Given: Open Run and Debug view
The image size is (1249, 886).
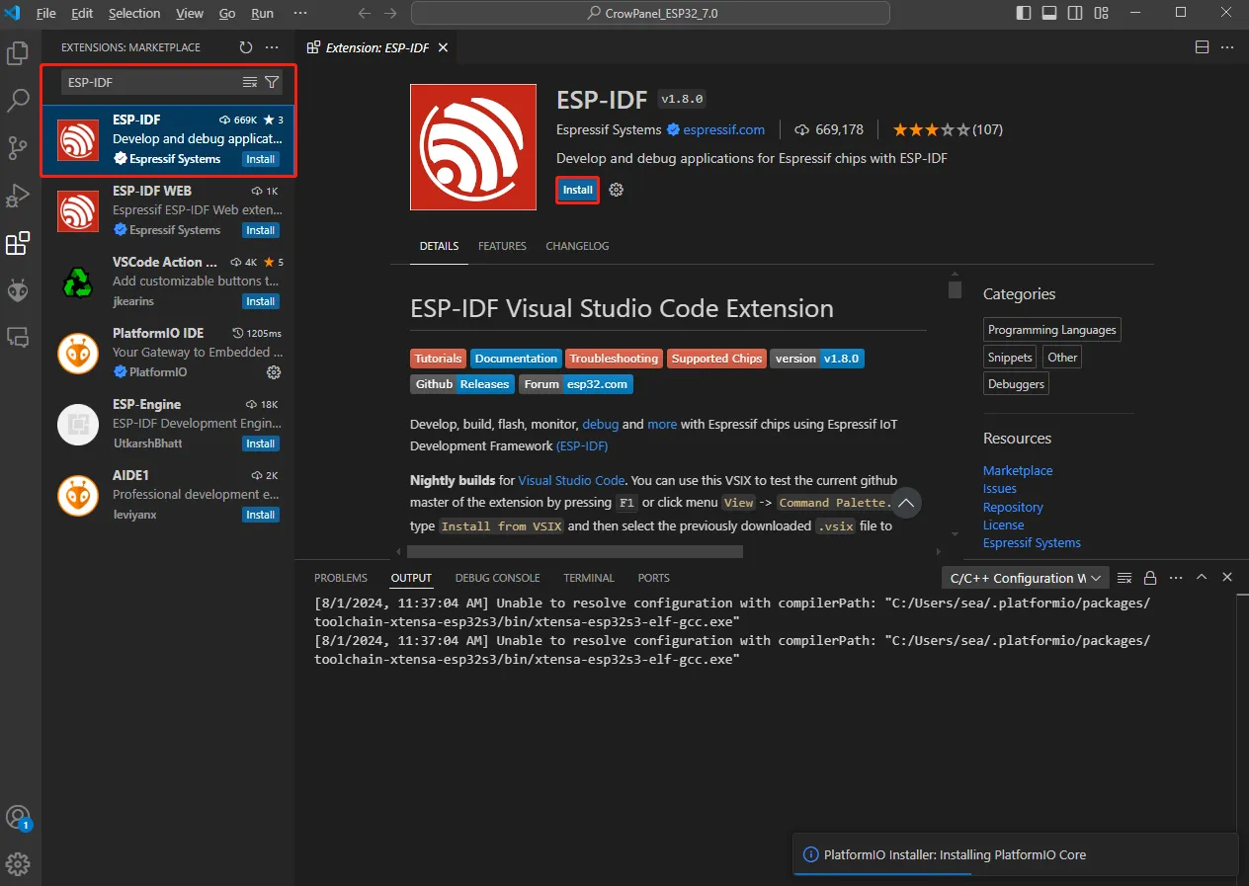Looking at the screenshot, I should point(18,196).
